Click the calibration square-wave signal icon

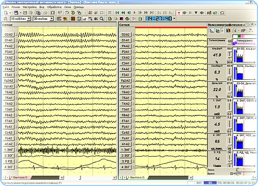pos(5,18)
